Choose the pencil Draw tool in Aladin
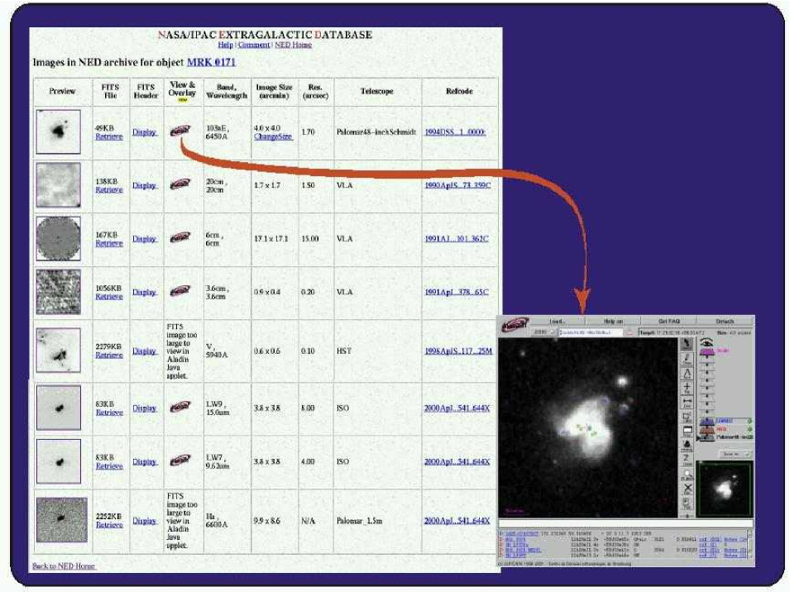This screenshot has width=790, height=592. (687, 359)
